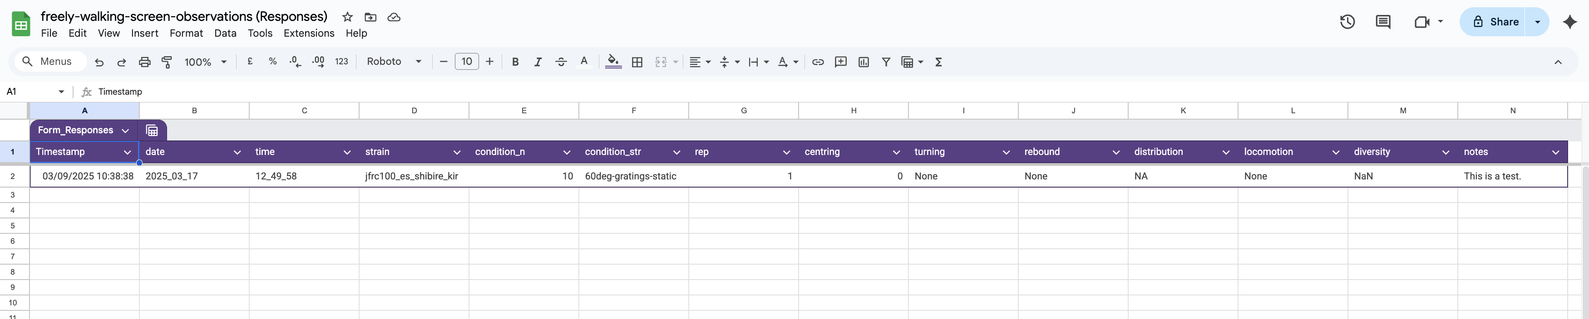The image size is (1589, 319).
Task: Start a Meet call camera icon
Action: [x=1422, y=22]
